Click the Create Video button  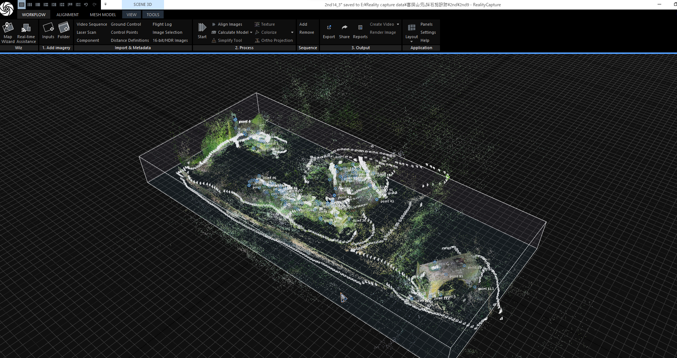(x=382, y=24)
